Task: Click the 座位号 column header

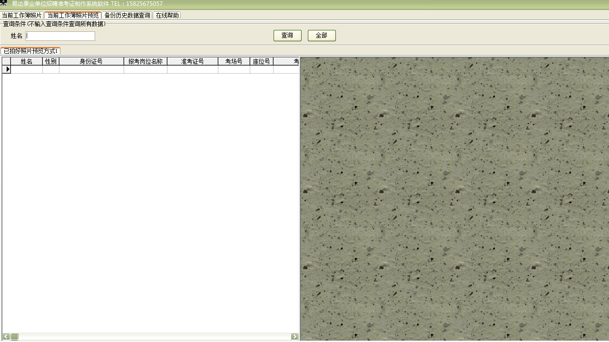Action: [261, 61]
